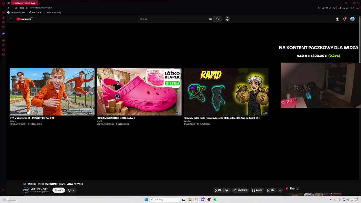Click the video title NITRO OSTRO O RYBSONIE
The image size is (361, 203).
coord(53,184)
